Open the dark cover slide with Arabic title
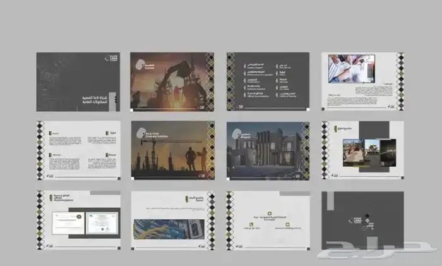This screenshot has width=442, height=266. tap(78, 82)
